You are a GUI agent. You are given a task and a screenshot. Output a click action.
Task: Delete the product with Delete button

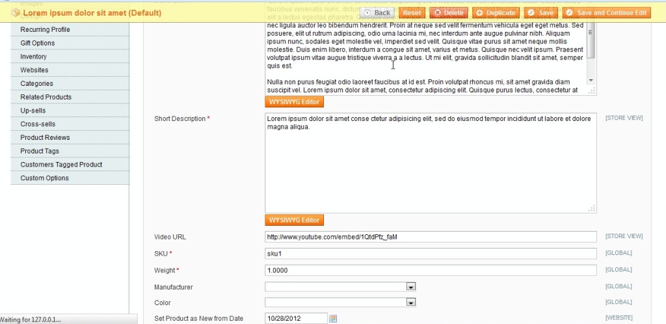[x=449, y=13]
